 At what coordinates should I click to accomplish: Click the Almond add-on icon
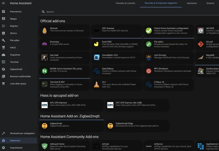(44, 31)
